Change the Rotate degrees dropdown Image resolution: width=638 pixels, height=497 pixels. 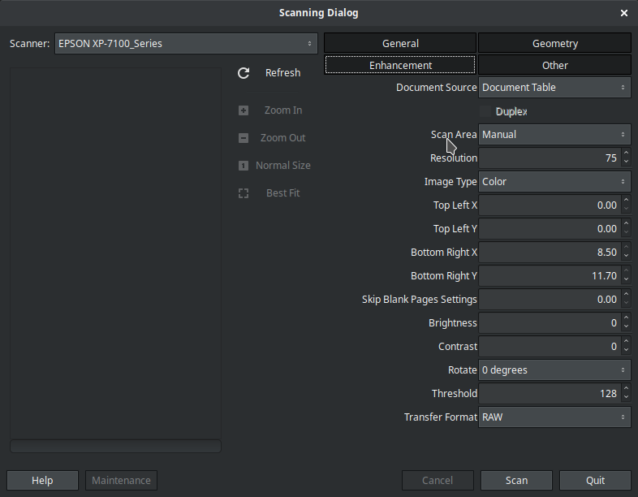(554, 370)
